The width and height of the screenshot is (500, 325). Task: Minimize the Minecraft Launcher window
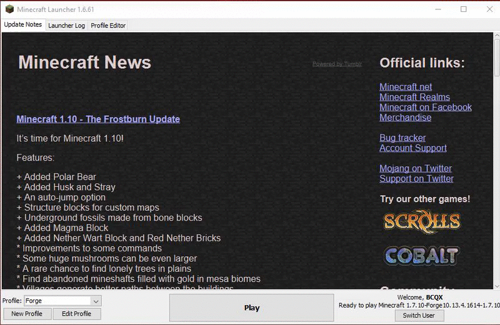[438, 9]
